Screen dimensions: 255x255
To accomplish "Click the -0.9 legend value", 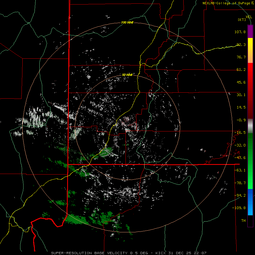I will coord(241,120).
